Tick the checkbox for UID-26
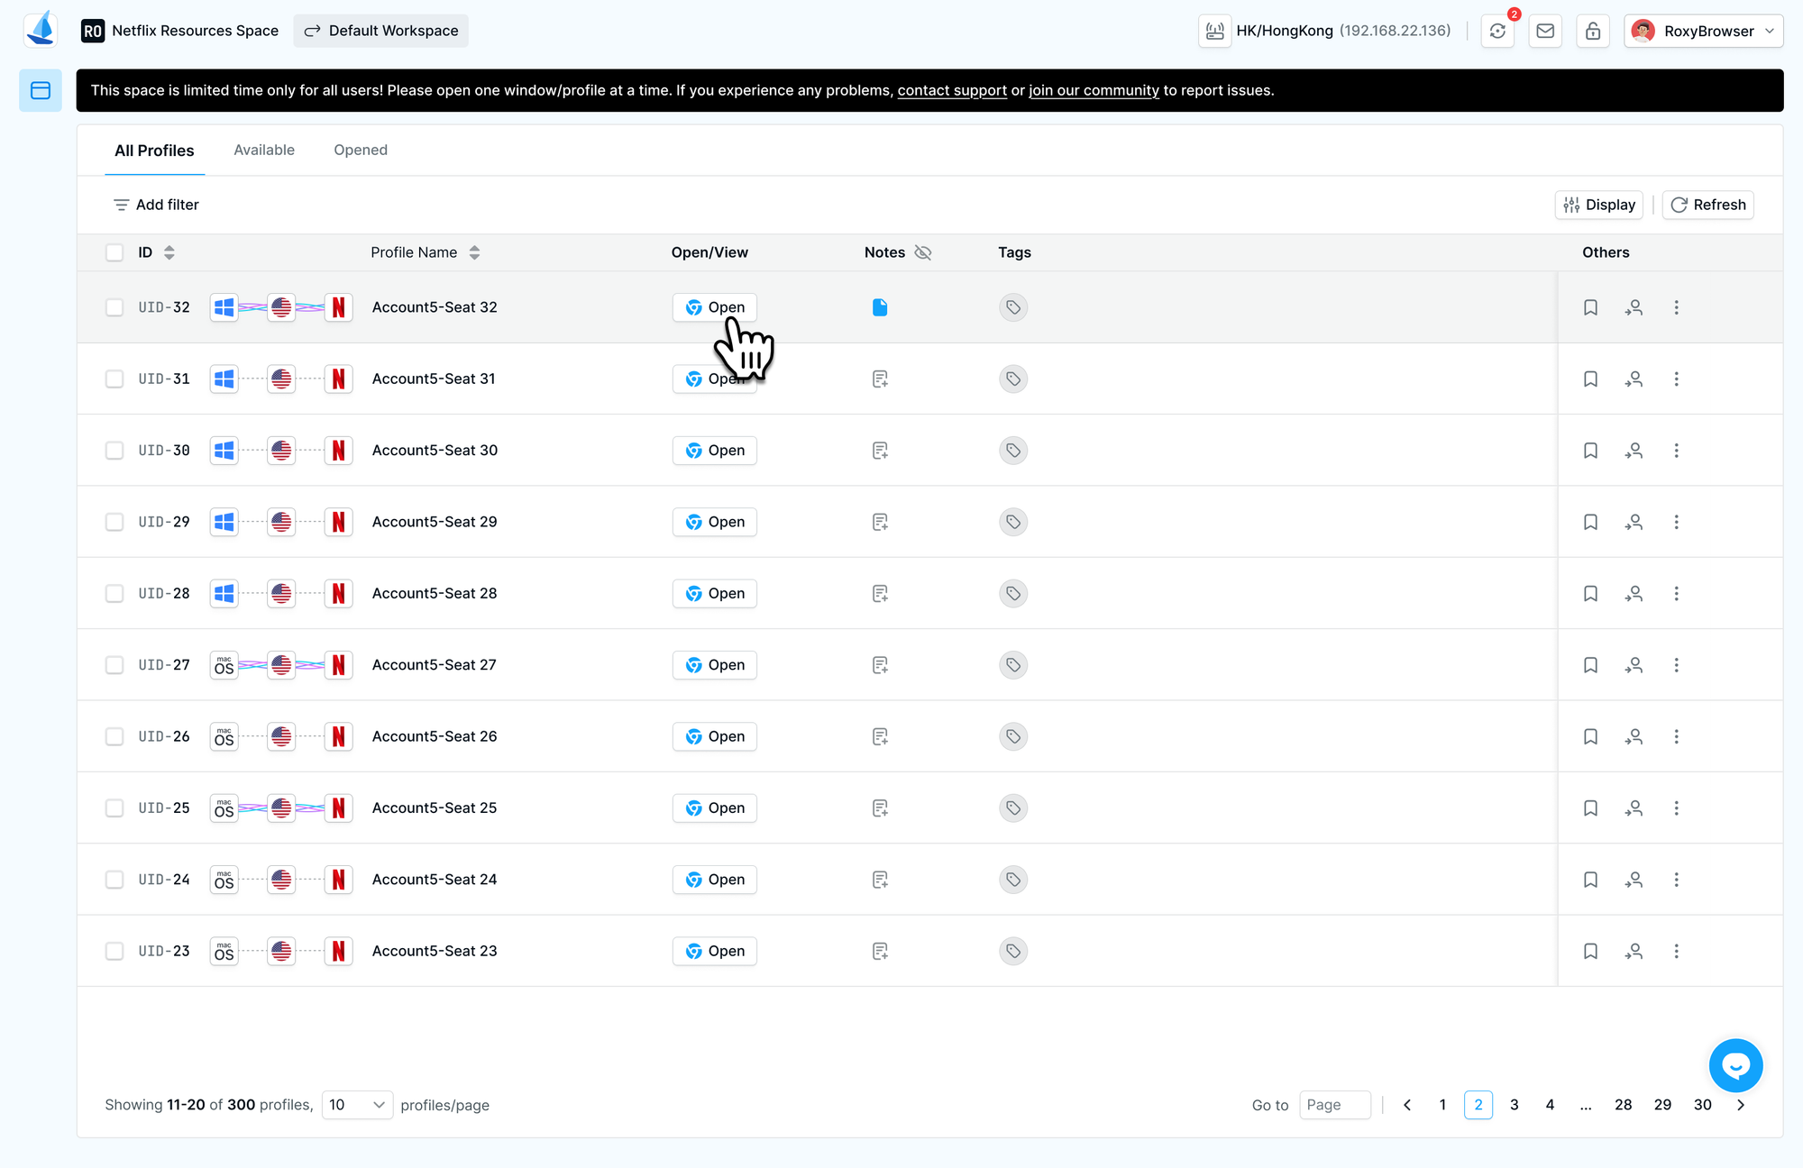 114,736
